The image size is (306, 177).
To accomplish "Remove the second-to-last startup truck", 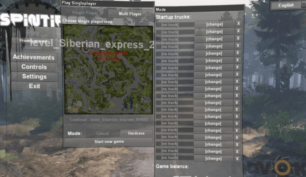I will pos(238,151).
